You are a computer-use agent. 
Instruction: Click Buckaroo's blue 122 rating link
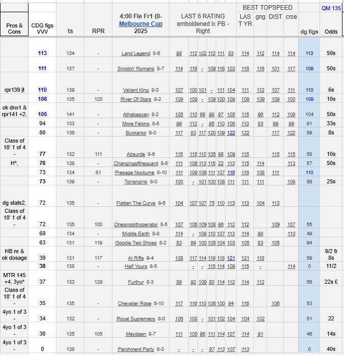click(x=231, y=132)
